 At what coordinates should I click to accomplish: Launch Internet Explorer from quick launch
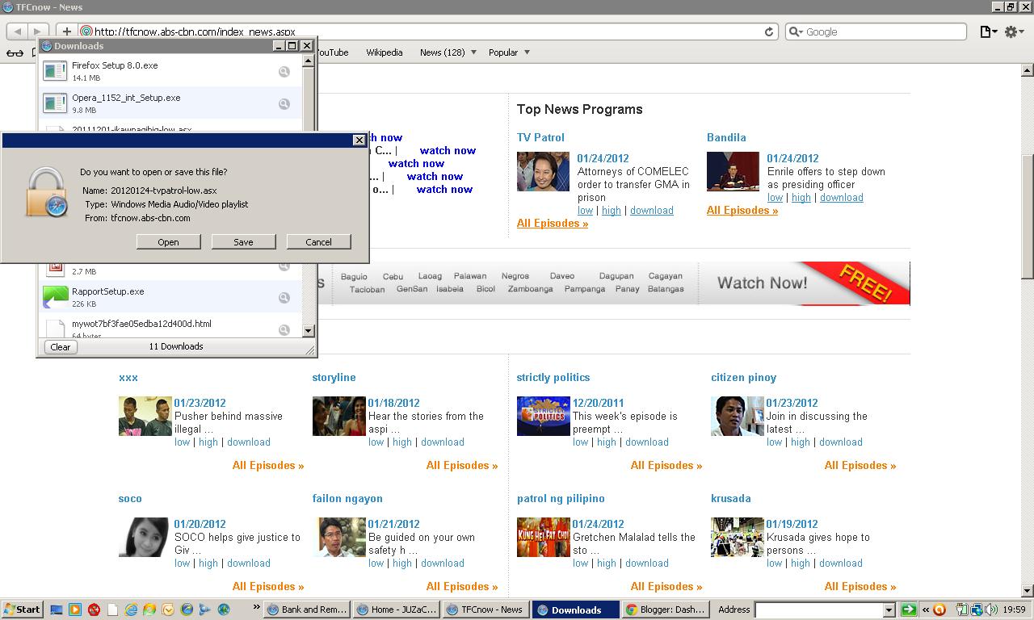coord(131,610)
